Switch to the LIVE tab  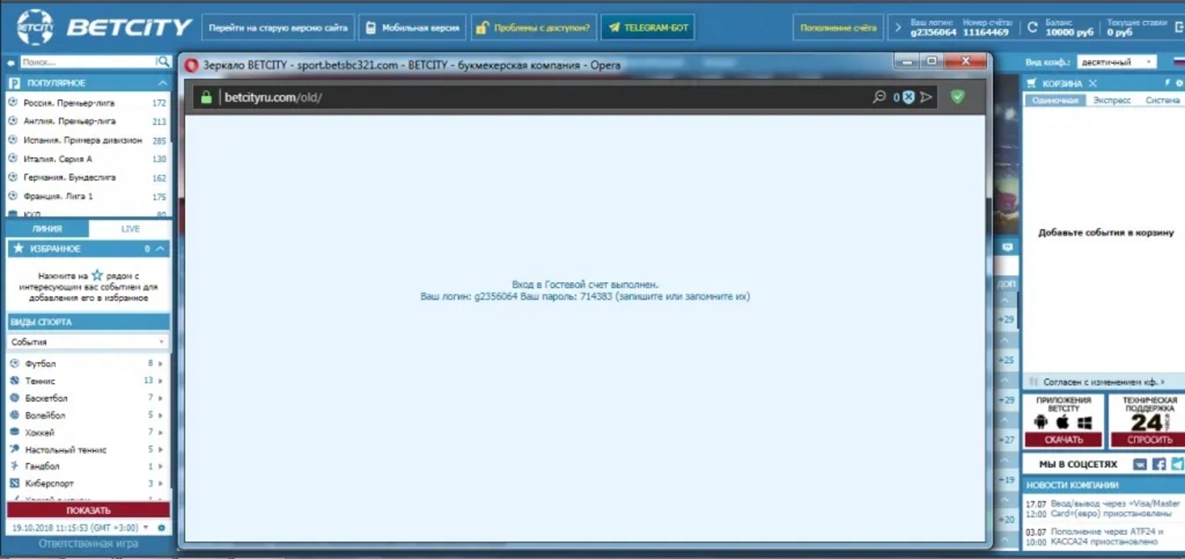(x=130, y=229)
